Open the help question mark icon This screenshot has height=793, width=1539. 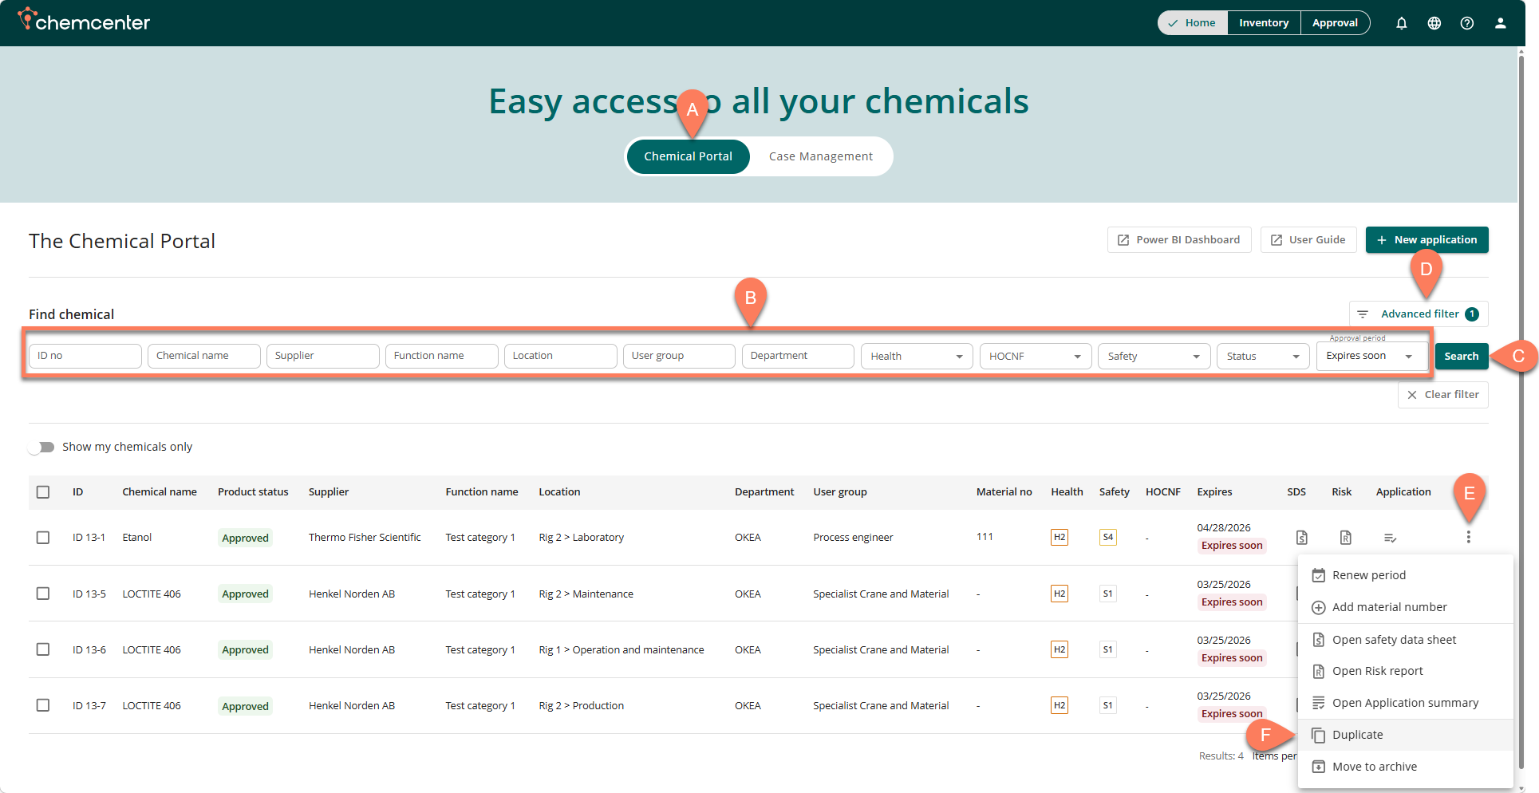tap(1466, 23)
